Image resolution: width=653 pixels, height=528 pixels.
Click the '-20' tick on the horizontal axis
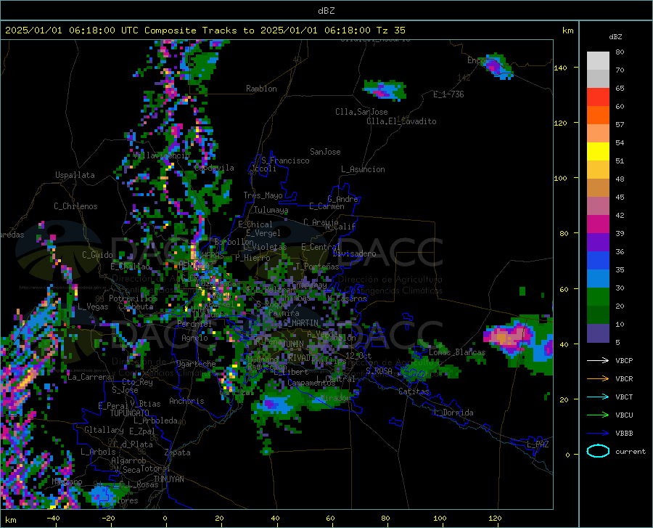[x=108, y=519]
